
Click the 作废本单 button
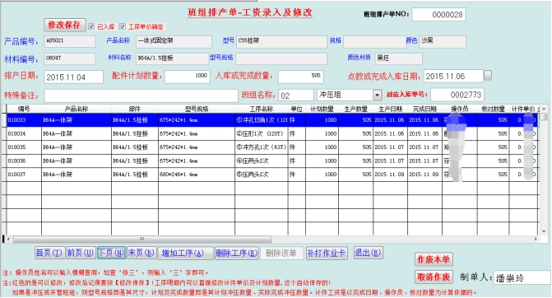click(x=434, y=259)
